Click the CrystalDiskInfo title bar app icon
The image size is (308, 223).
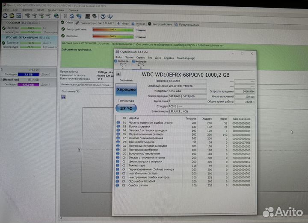coord(117,52)
